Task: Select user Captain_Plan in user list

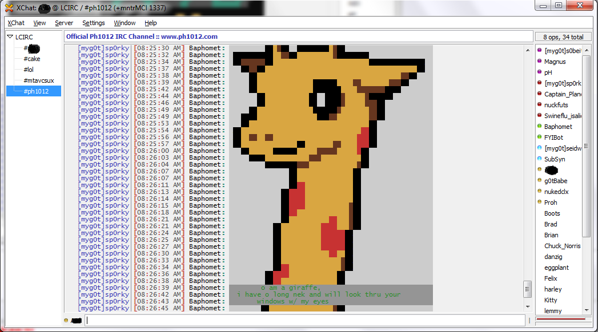Action: pos(563,94)
